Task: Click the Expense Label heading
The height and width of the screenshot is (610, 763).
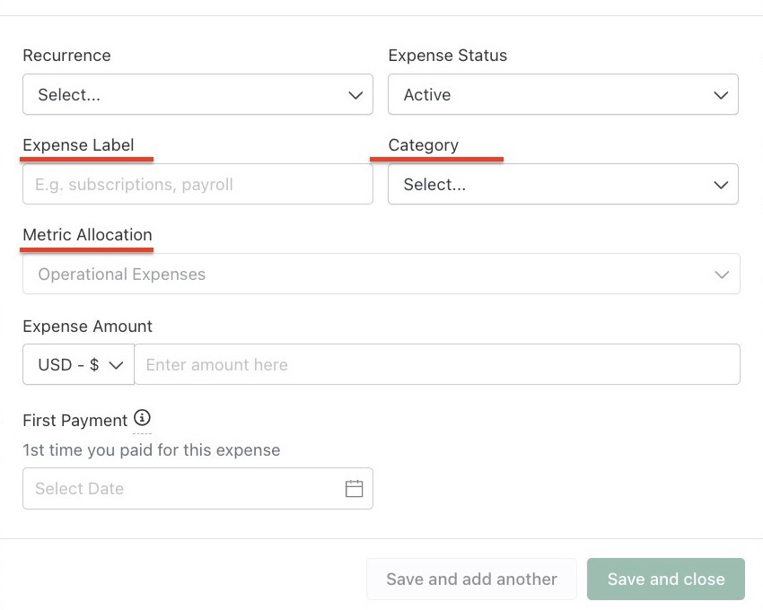Action: (x=78, y=145)
